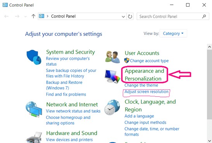
Task: Click the Control Panel title bar icon
Action: [5, 5]
